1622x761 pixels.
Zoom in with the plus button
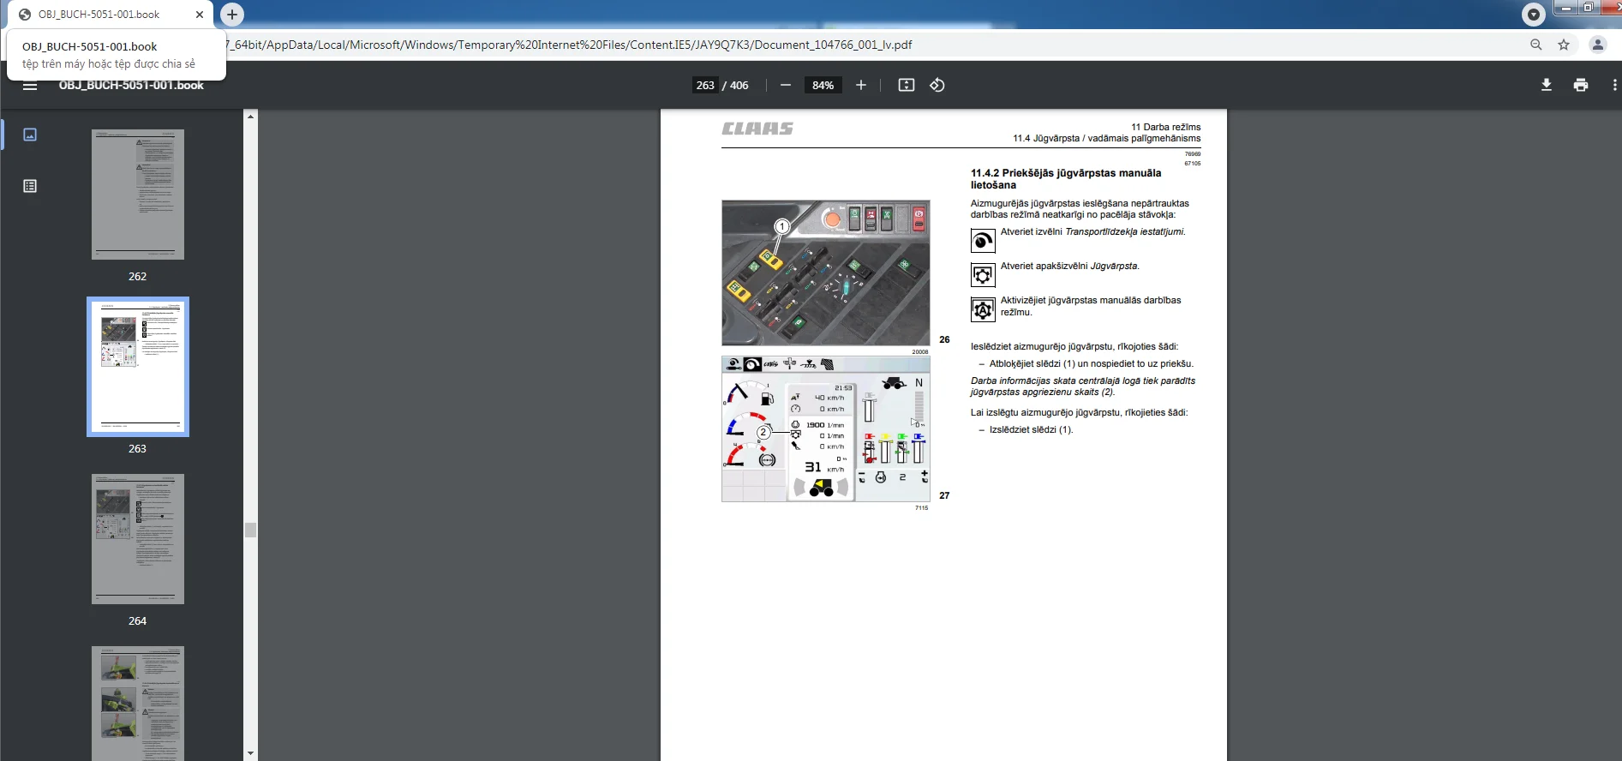861,85
